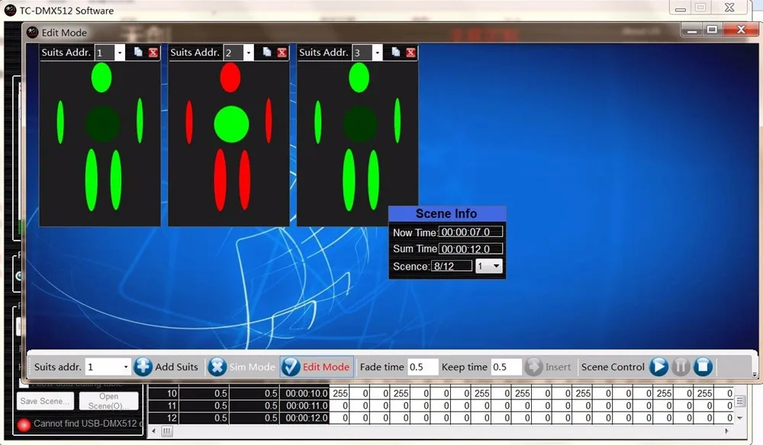Open the Scene Info number dropdown

point(497,266)
